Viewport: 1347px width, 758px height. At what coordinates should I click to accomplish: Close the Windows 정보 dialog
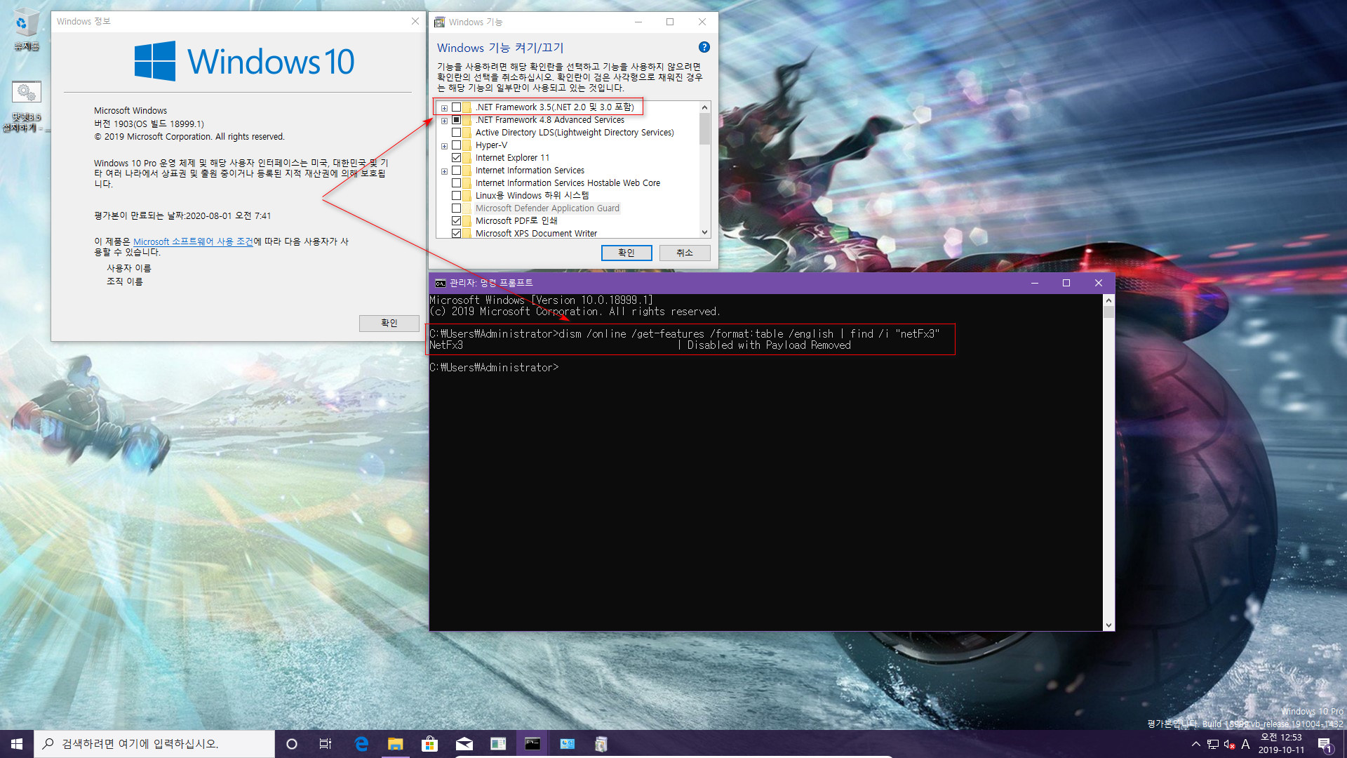coord(415,22)
